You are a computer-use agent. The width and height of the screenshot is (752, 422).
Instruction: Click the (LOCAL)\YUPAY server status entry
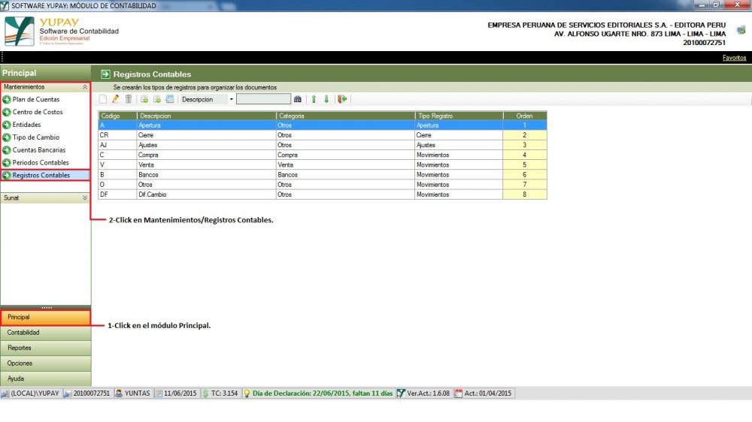click(x=30, y=393)
